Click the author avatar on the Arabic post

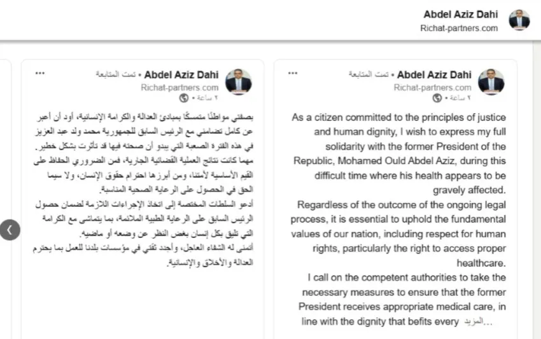click(239, 83)
